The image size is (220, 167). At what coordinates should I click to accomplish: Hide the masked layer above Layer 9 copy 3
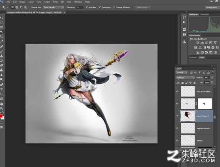click(x=178, y=104)
